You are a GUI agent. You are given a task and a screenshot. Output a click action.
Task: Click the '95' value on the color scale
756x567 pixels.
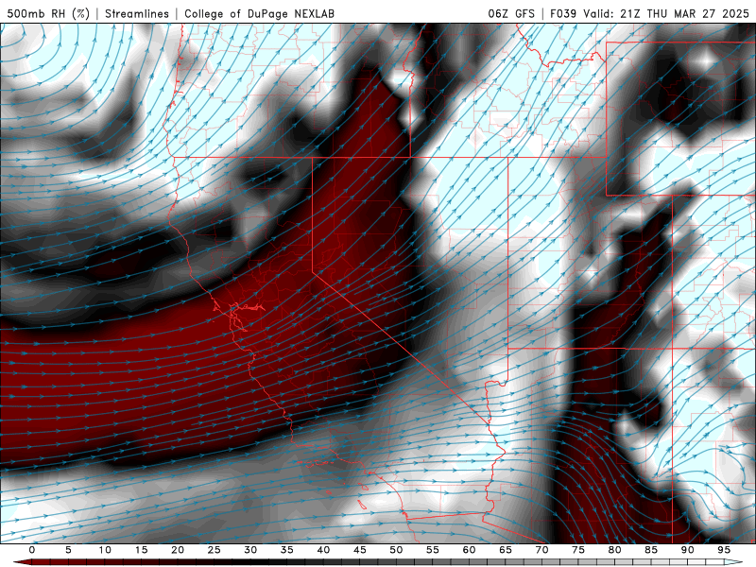coord(724,550)
